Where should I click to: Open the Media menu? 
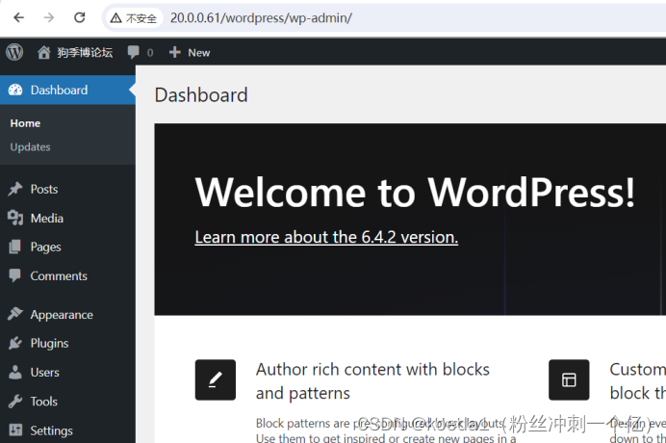coord(47,218)
